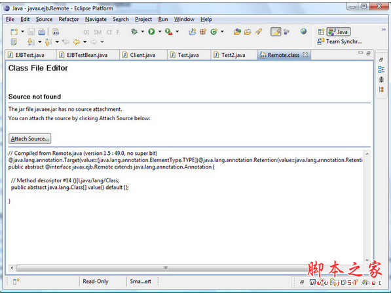Open the New Java Class dropdown arrow
The image size is (391, 294).
click(x=222, y=31)
